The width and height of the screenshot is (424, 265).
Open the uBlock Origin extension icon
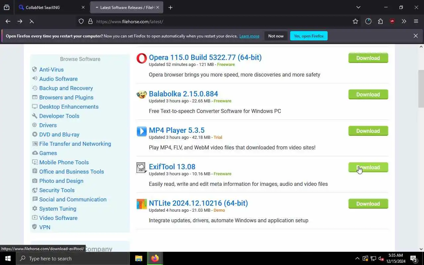(x=392, y=21)
